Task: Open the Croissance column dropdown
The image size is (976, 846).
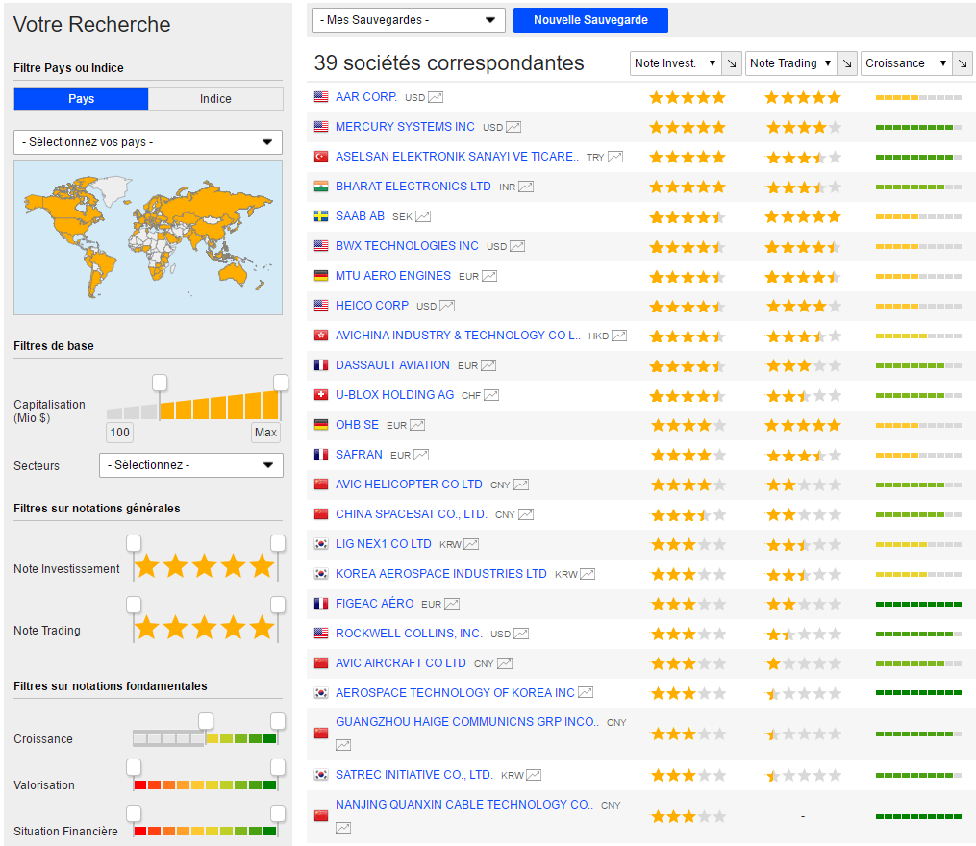Action: (x=906, y=63)
